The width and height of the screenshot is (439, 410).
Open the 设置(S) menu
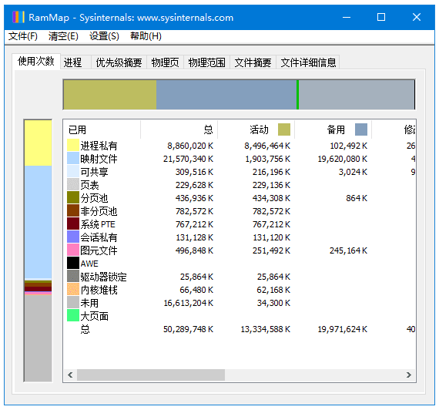104,36
